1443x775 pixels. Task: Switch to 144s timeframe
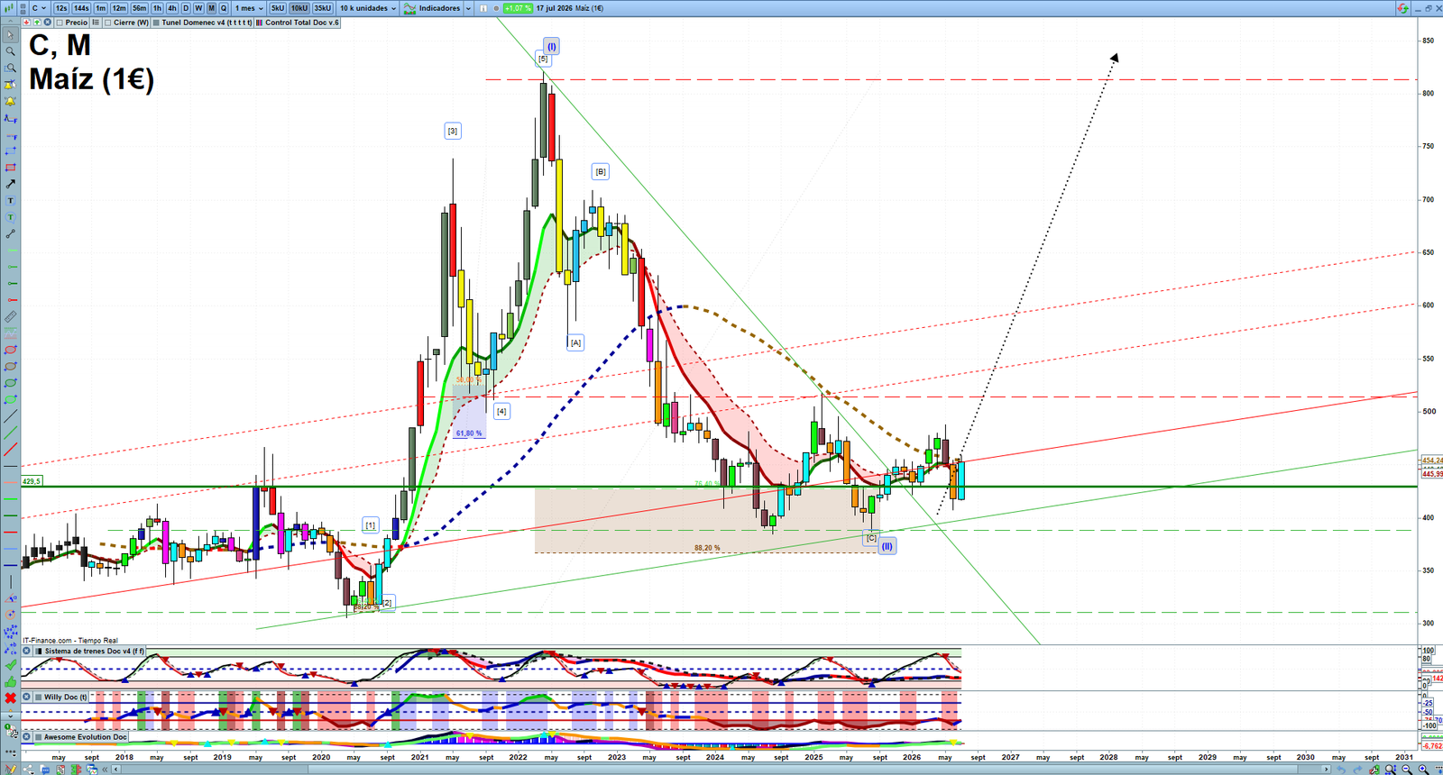pyautogui.click(x=81, y=8)
